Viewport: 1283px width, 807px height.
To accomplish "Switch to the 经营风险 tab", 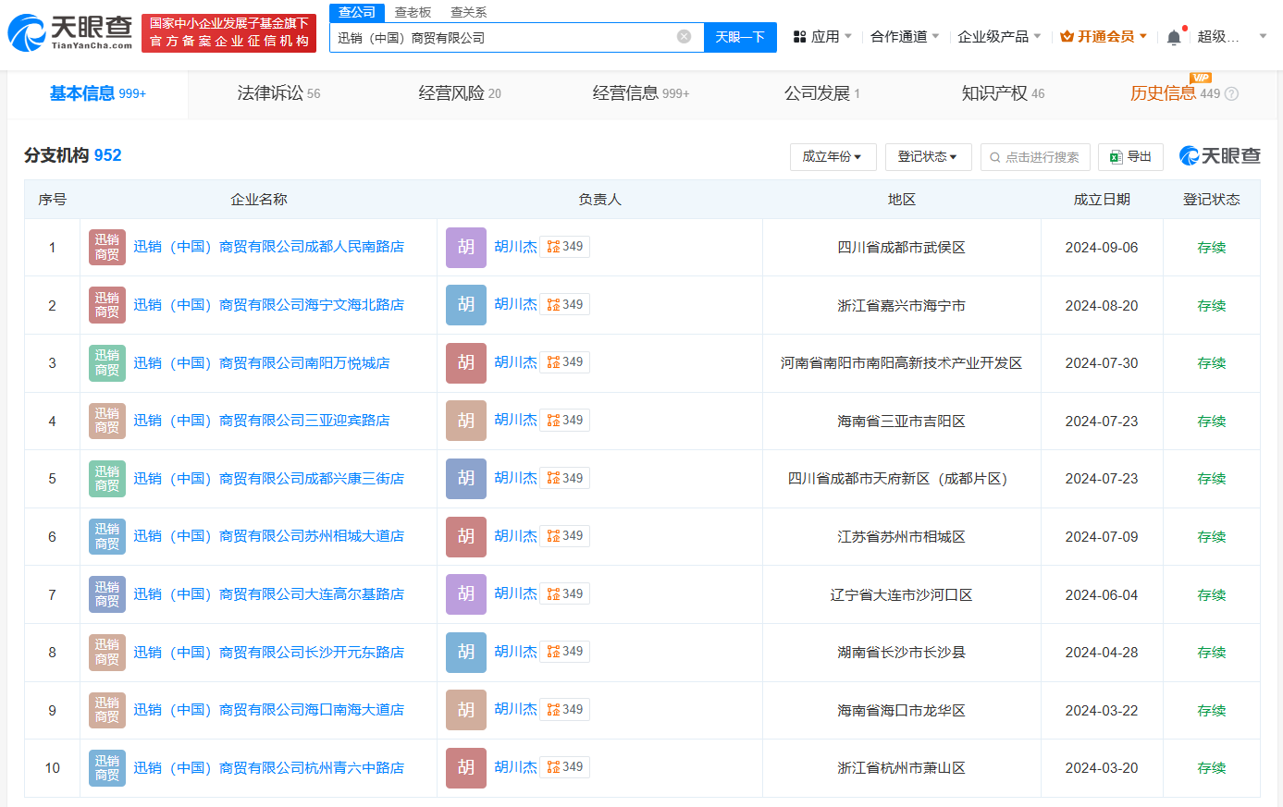I will pos(460,93).
